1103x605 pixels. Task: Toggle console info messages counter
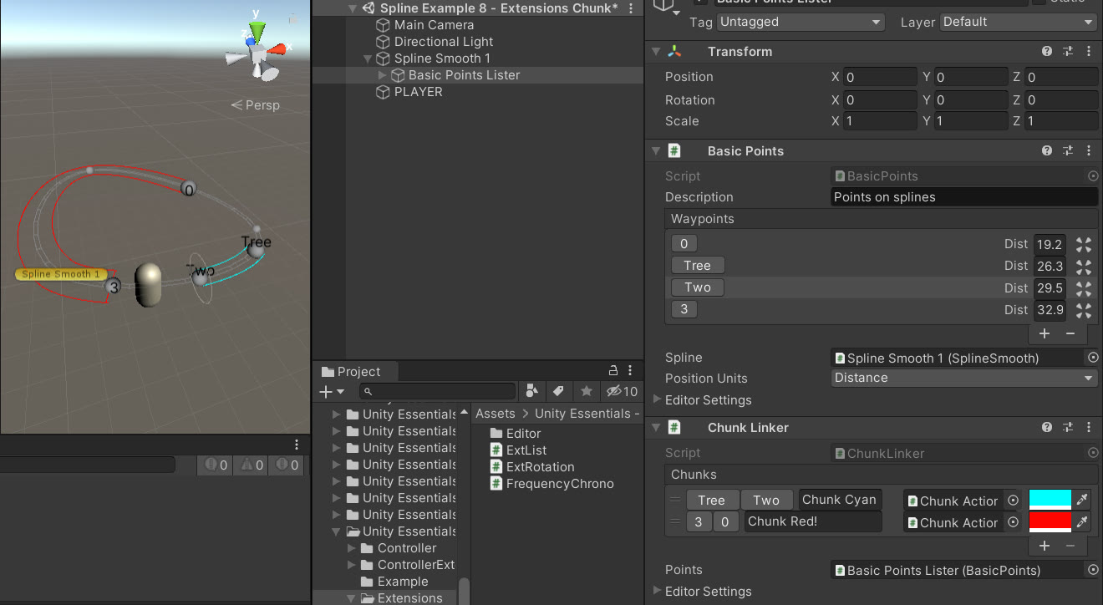point(216,465)
